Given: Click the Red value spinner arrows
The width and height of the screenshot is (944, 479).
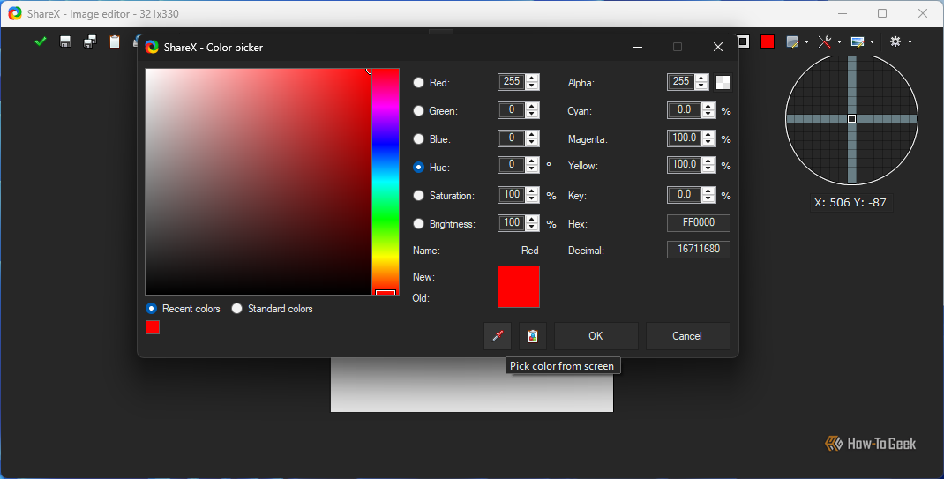Looking at the screenshot, I should 532,82.
